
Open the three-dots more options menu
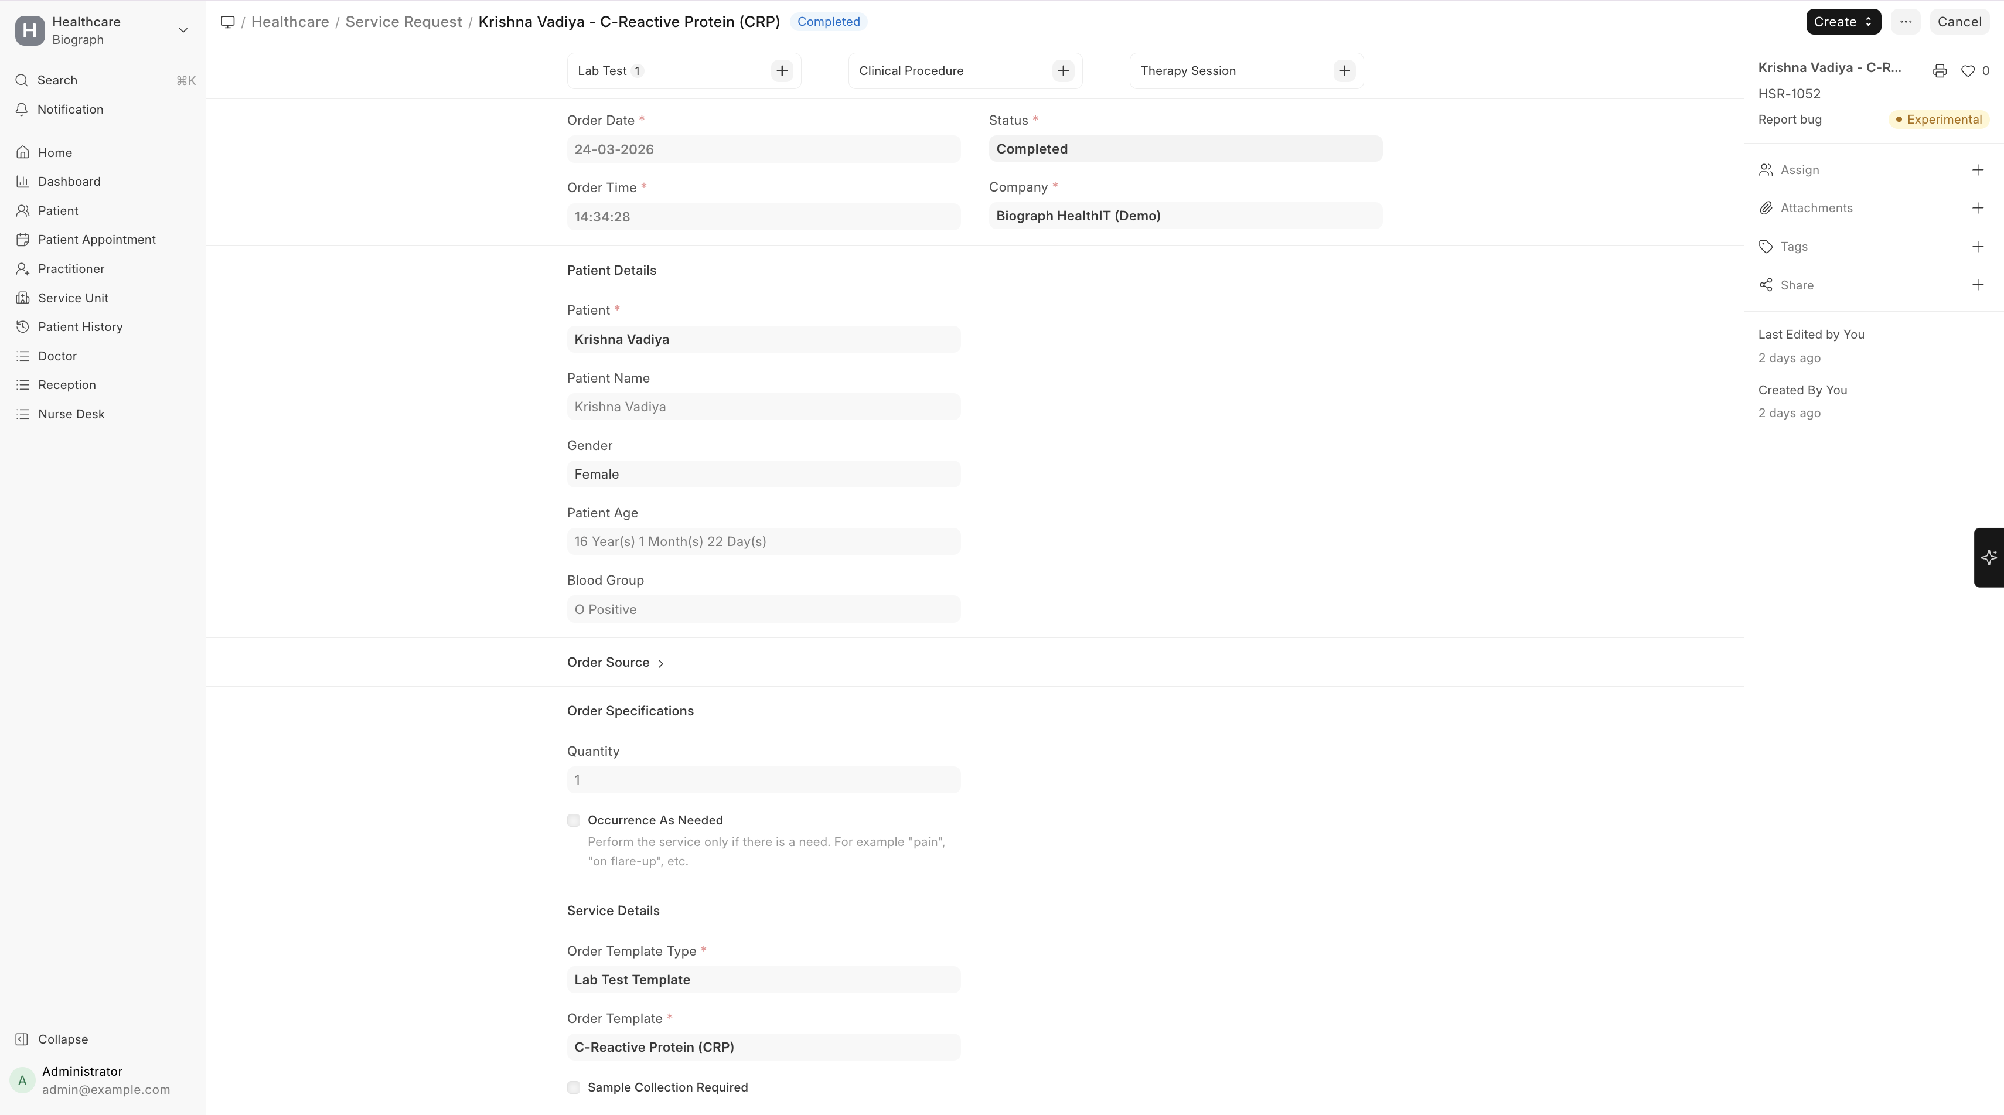[x=1905, y=22]
